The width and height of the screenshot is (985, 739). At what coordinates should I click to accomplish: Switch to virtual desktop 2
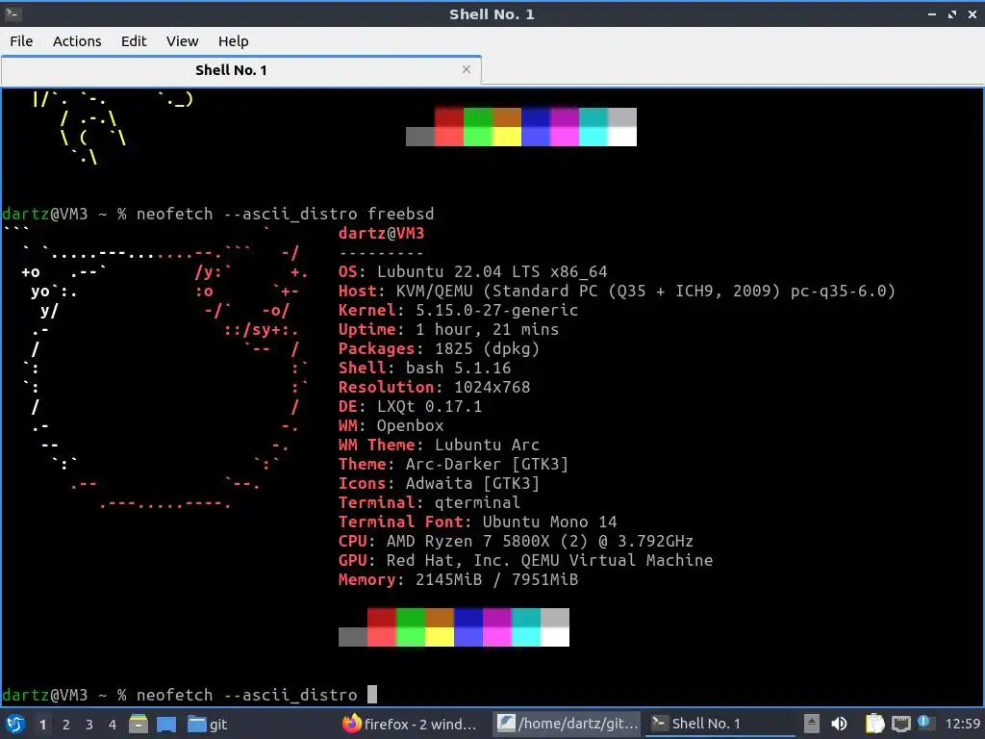66,725
